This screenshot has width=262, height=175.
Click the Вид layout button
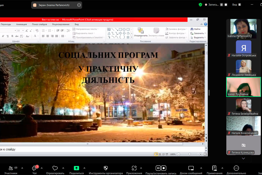(x=236, y=5)
